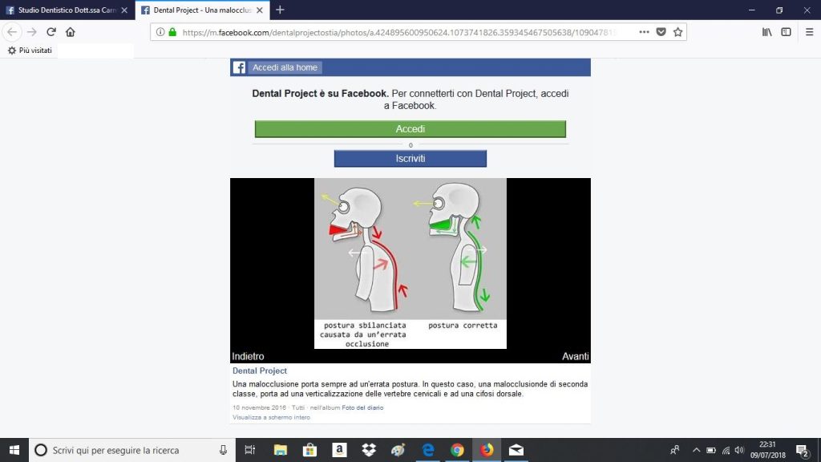
Task: Show sidebars using the toolbar icon
Action: click(787, 32)
